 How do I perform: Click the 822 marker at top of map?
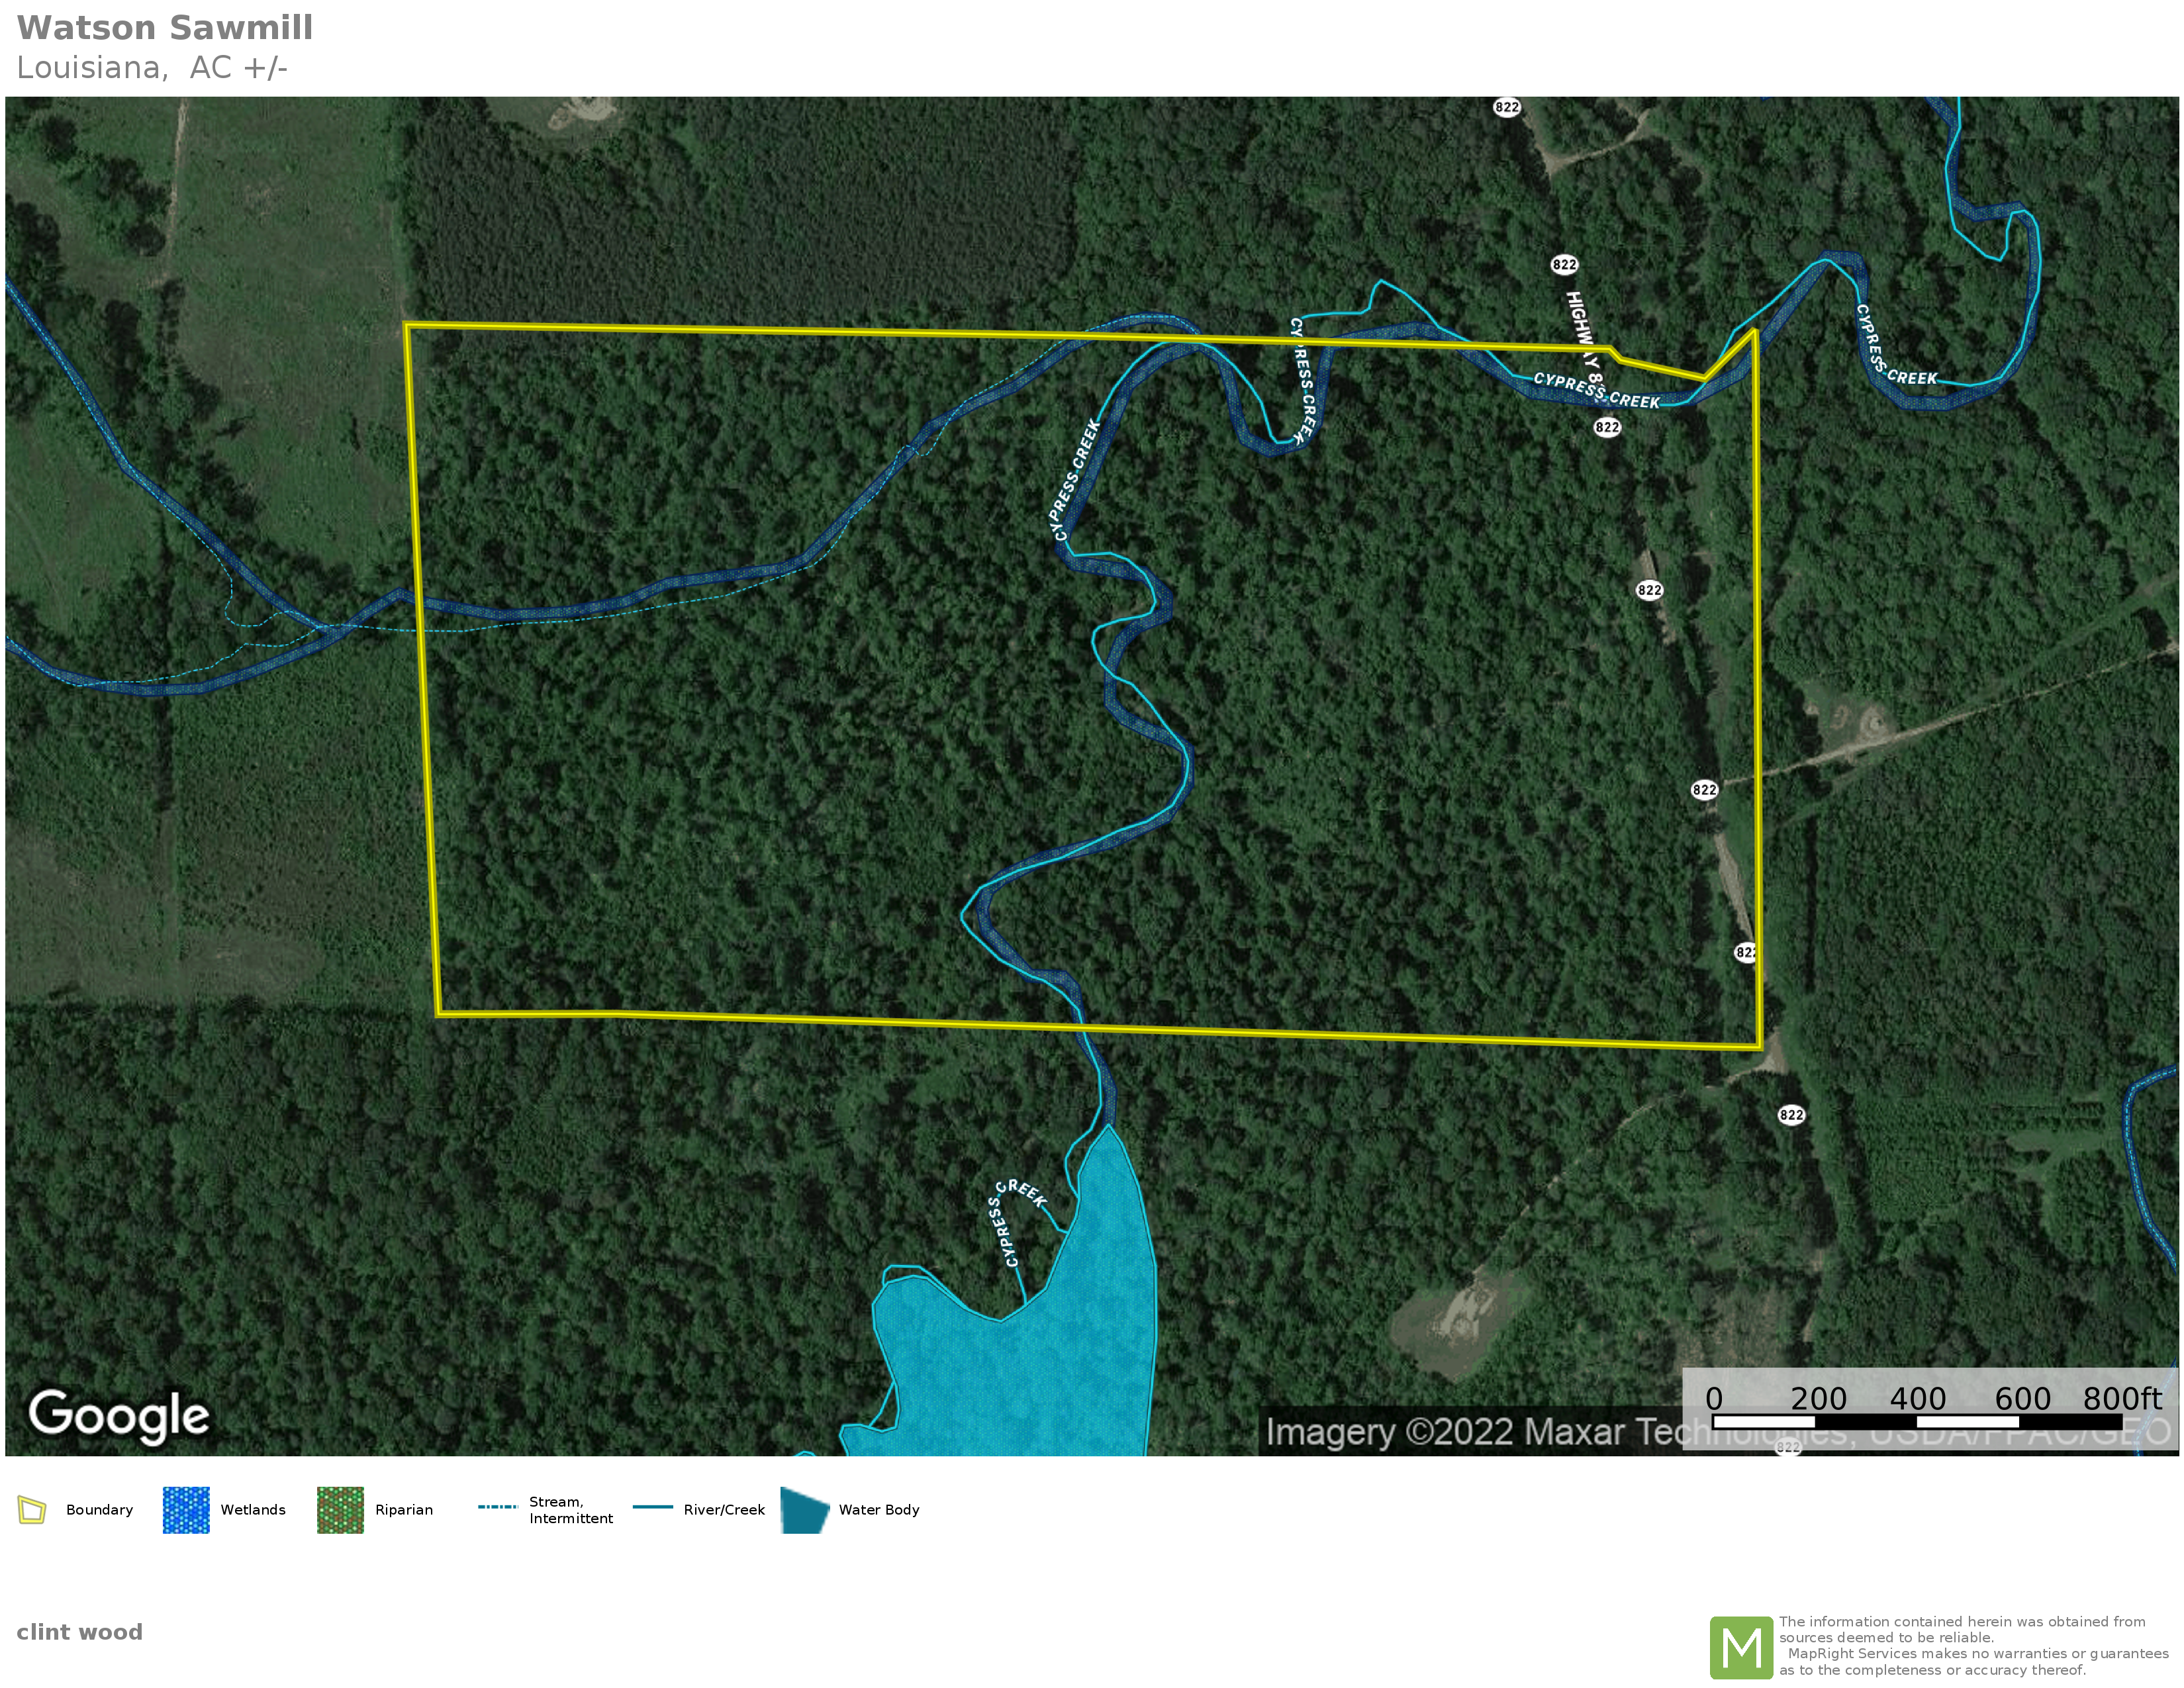[1506, 107]
